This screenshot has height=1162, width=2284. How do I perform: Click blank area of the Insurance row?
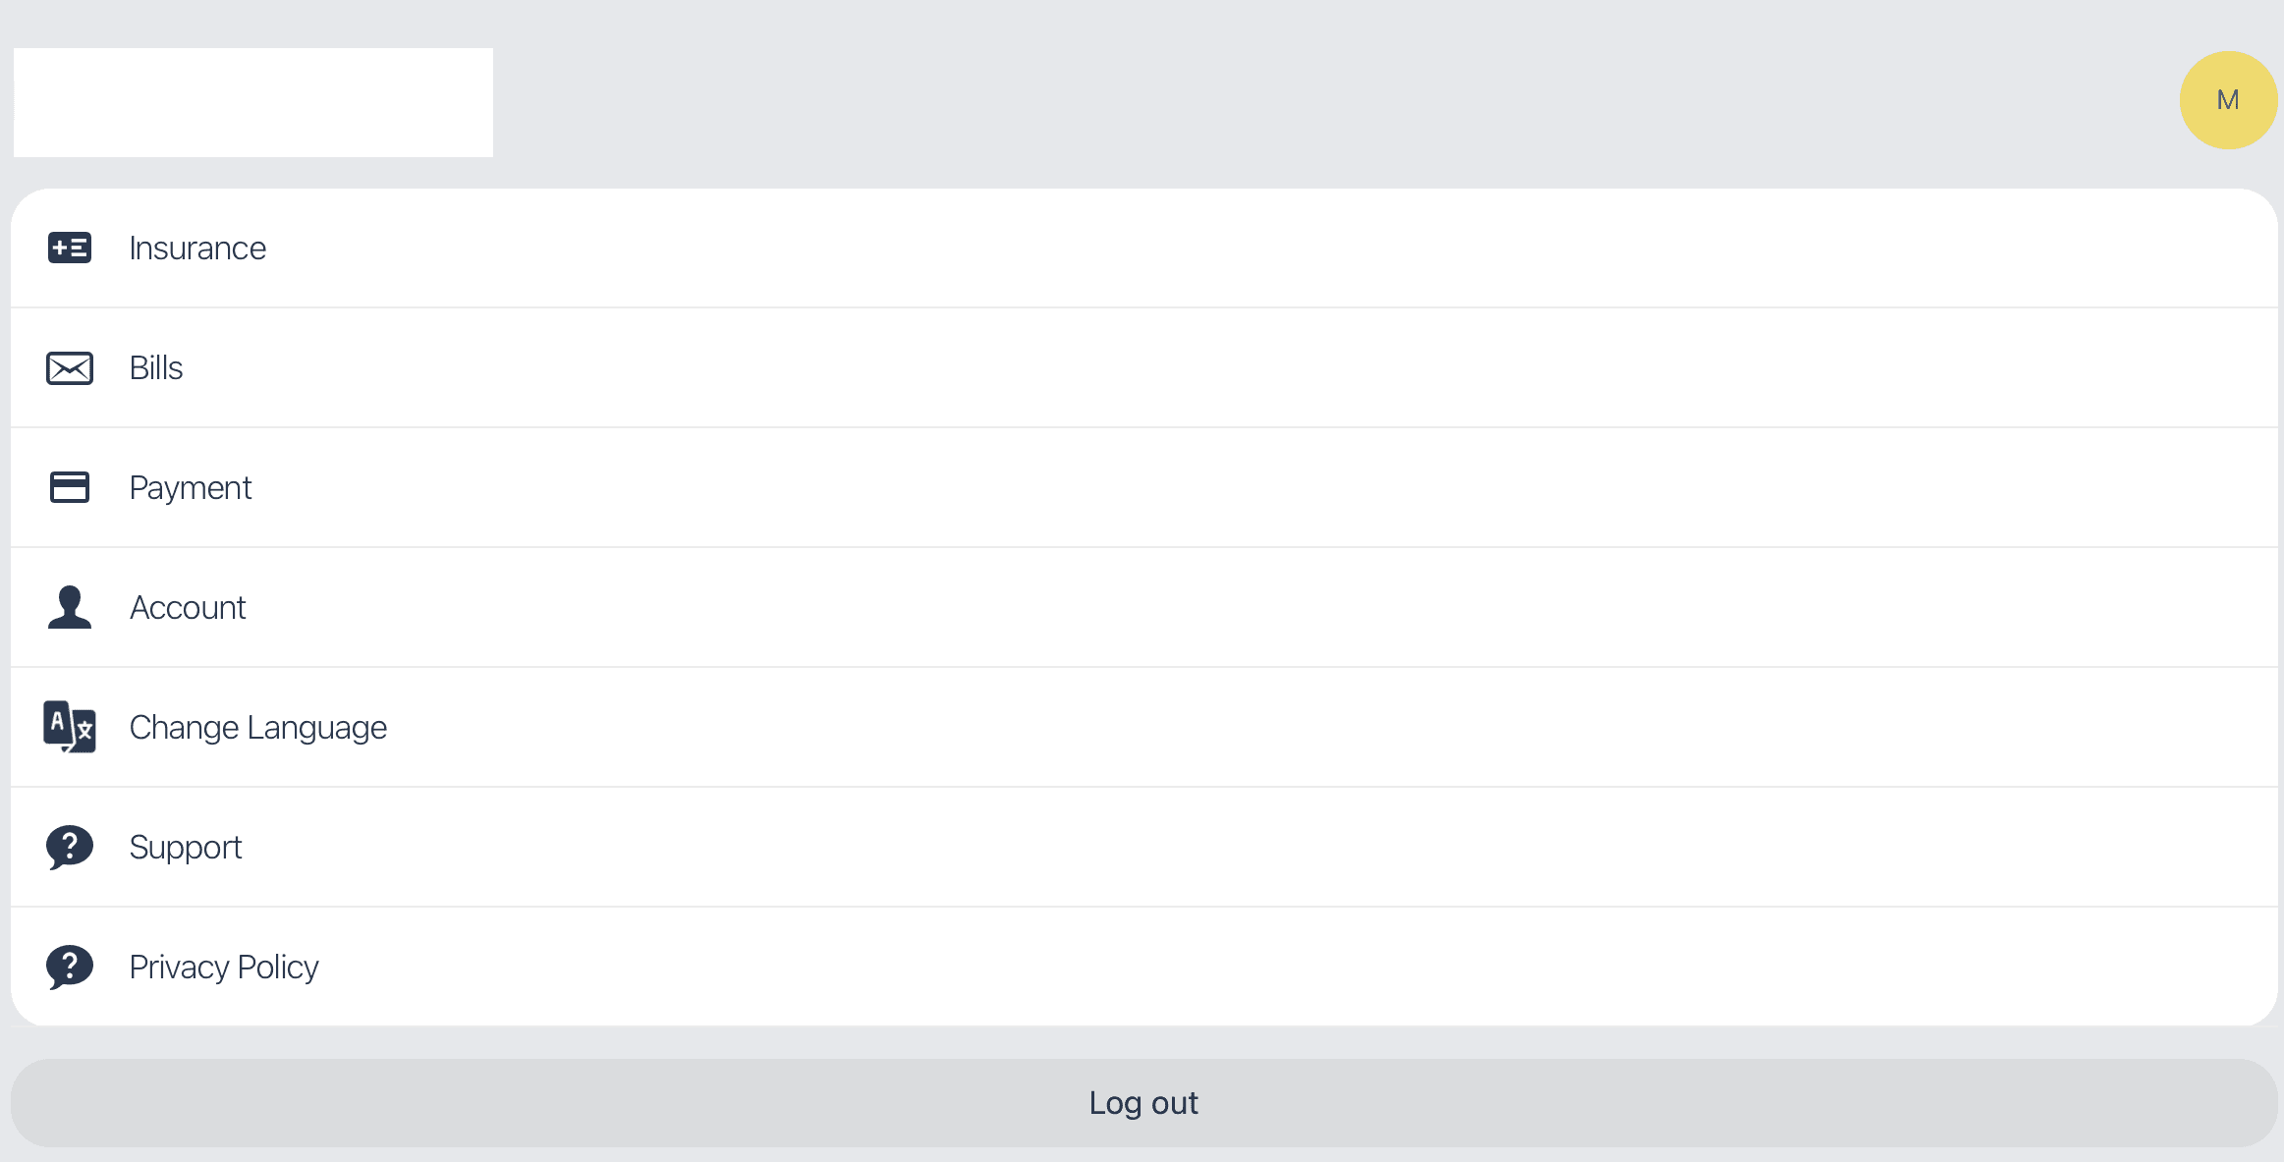coord(1277,249)
